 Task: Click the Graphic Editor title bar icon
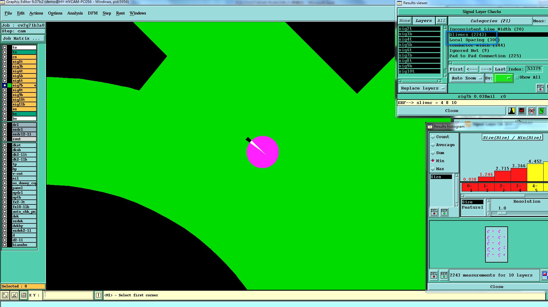[x=2, y=2]
